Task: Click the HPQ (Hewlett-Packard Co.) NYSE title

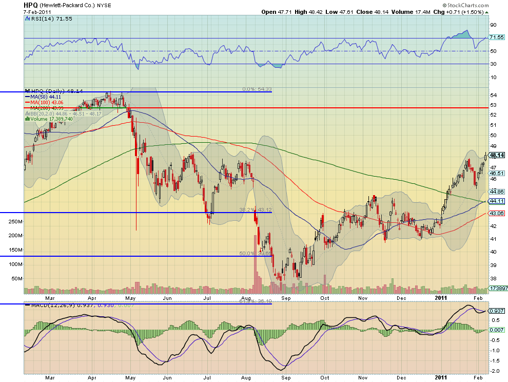Action: tap(67, 6)
